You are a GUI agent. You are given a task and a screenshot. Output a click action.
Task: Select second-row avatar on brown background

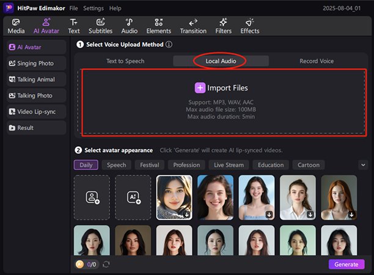[x=133, y=240]
